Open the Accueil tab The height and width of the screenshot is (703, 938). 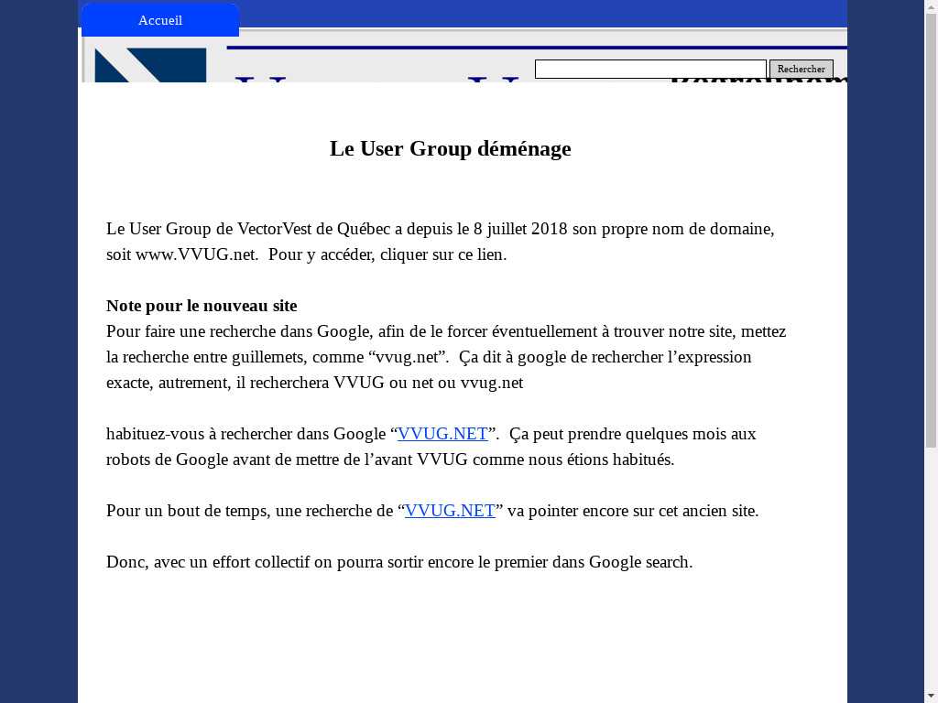point(160,20)
